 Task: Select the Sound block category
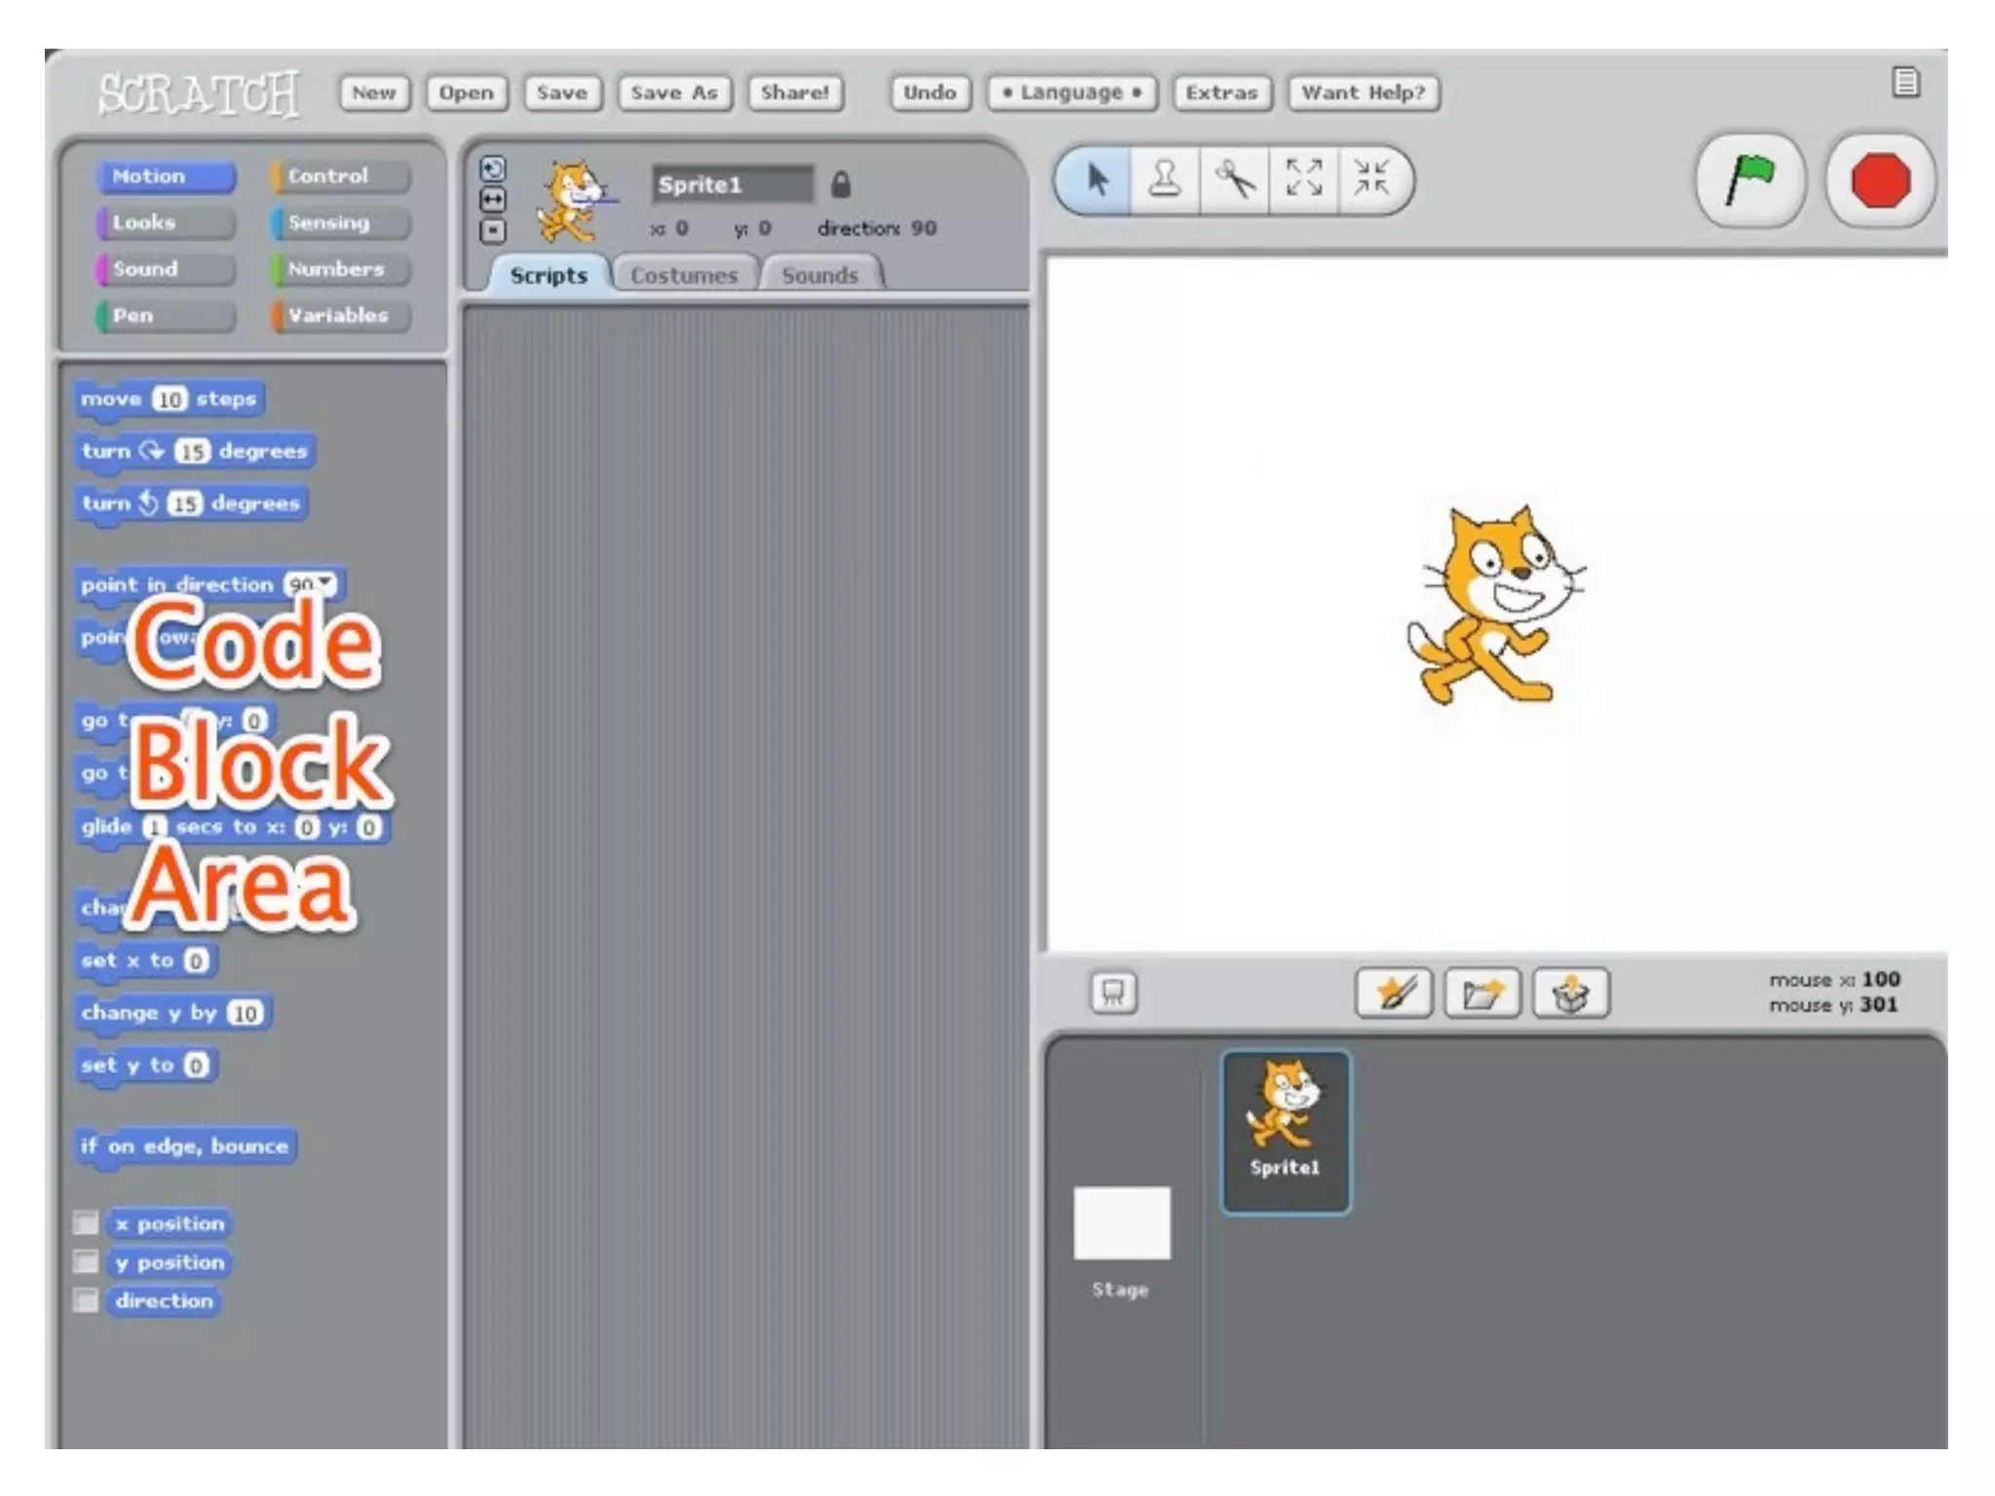pos(167,269)
